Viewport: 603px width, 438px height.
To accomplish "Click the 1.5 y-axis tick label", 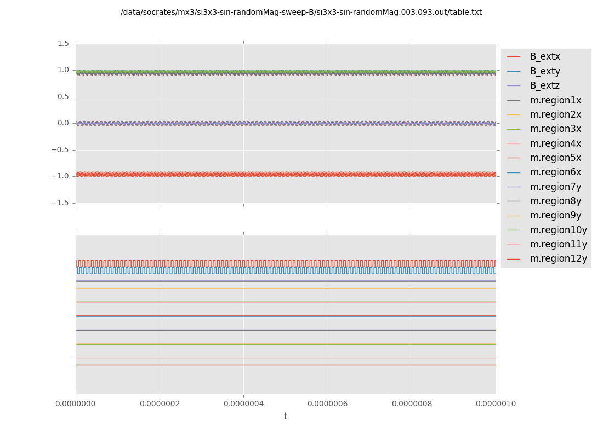I will tap(63, 43).
